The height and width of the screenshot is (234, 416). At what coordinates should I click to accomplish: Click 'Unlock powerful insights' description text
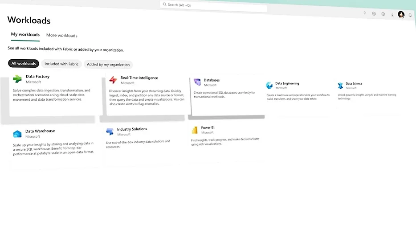367,97
